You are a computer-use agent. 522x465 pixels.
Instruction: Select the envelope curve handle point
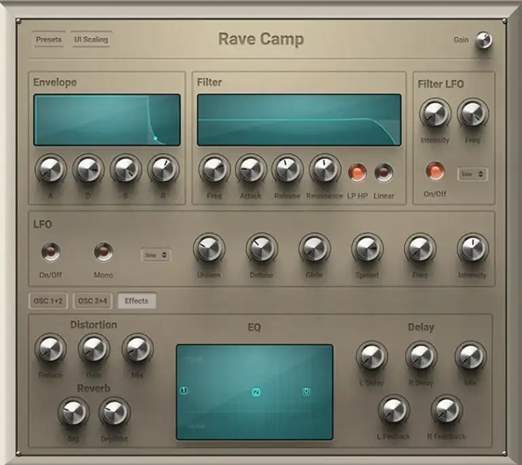click(156, 138)
